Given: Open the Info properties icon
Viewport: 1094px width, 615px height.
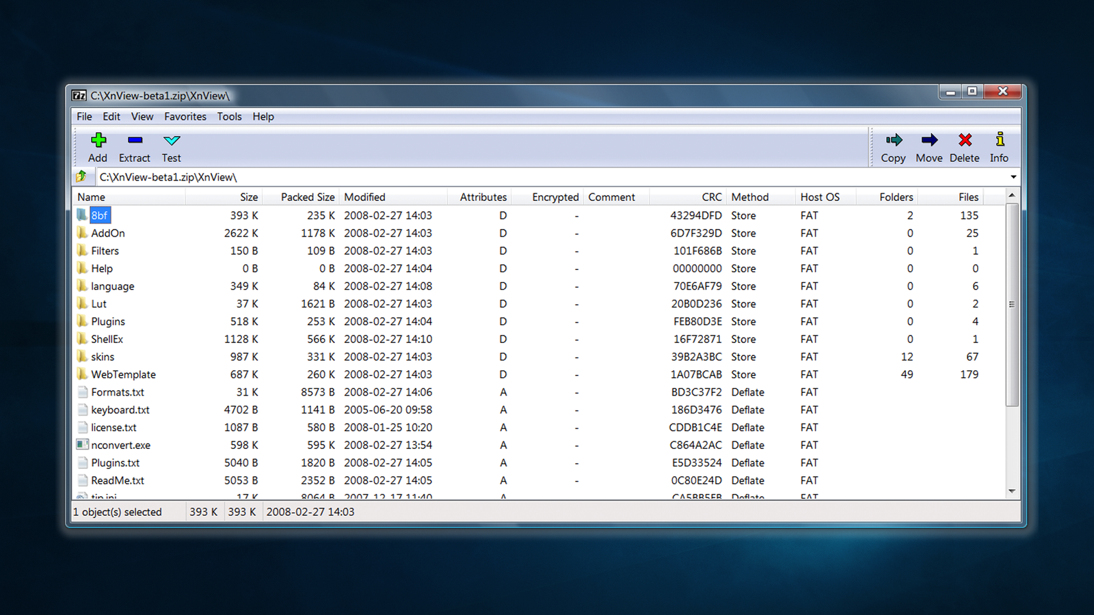Looking at the screenshot, I should 1000,139.
